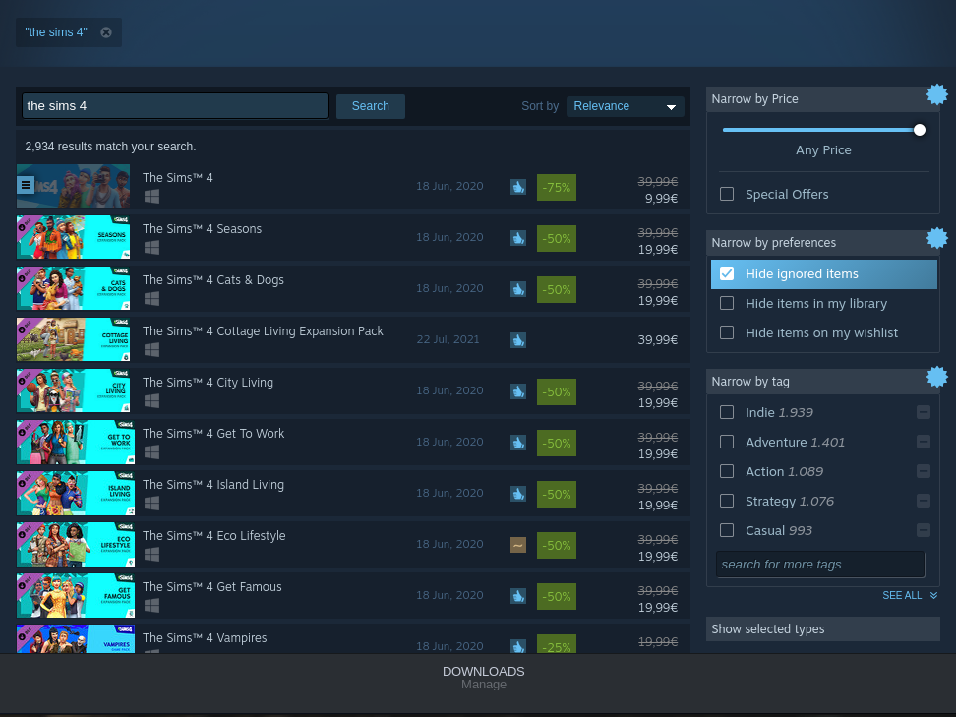956x717 pixels.
Task: Click the Windows platform icon under The Sims 4
Action: point(151,197)
